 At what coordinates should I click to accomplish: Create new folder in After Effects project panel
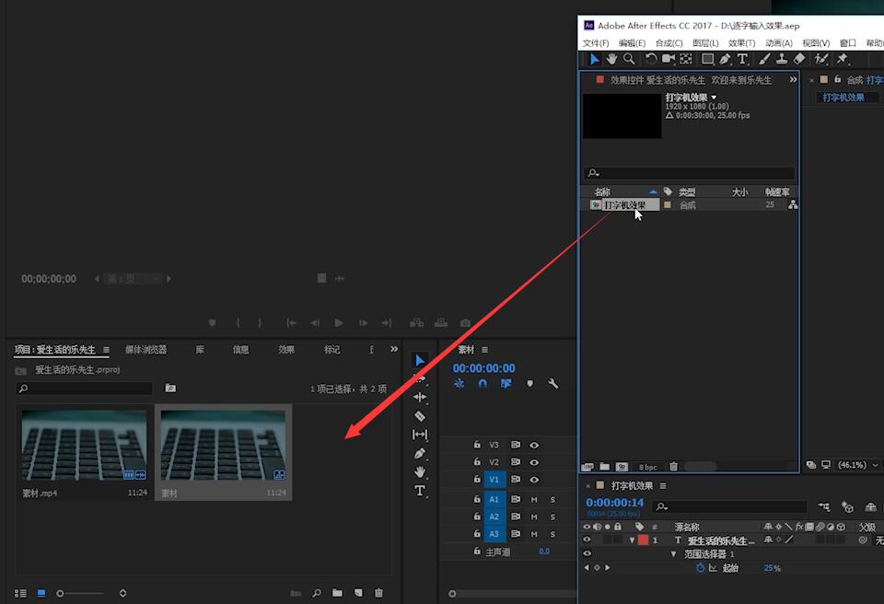(x=604, y=467)
